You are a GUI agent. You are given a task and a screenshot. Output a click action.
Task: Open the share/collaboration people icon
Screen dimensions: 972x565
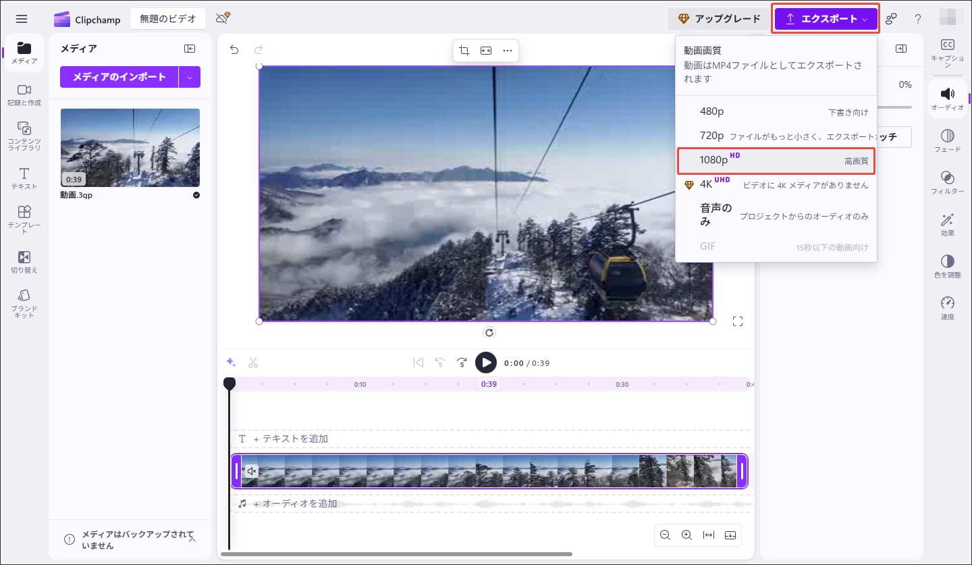891,19
